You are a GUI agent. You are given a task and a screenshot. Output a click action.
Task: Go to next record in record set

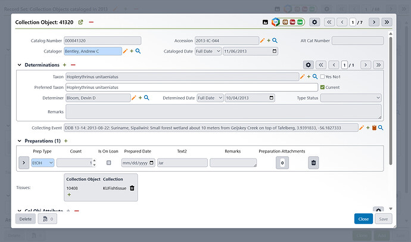tap(374, 22)
